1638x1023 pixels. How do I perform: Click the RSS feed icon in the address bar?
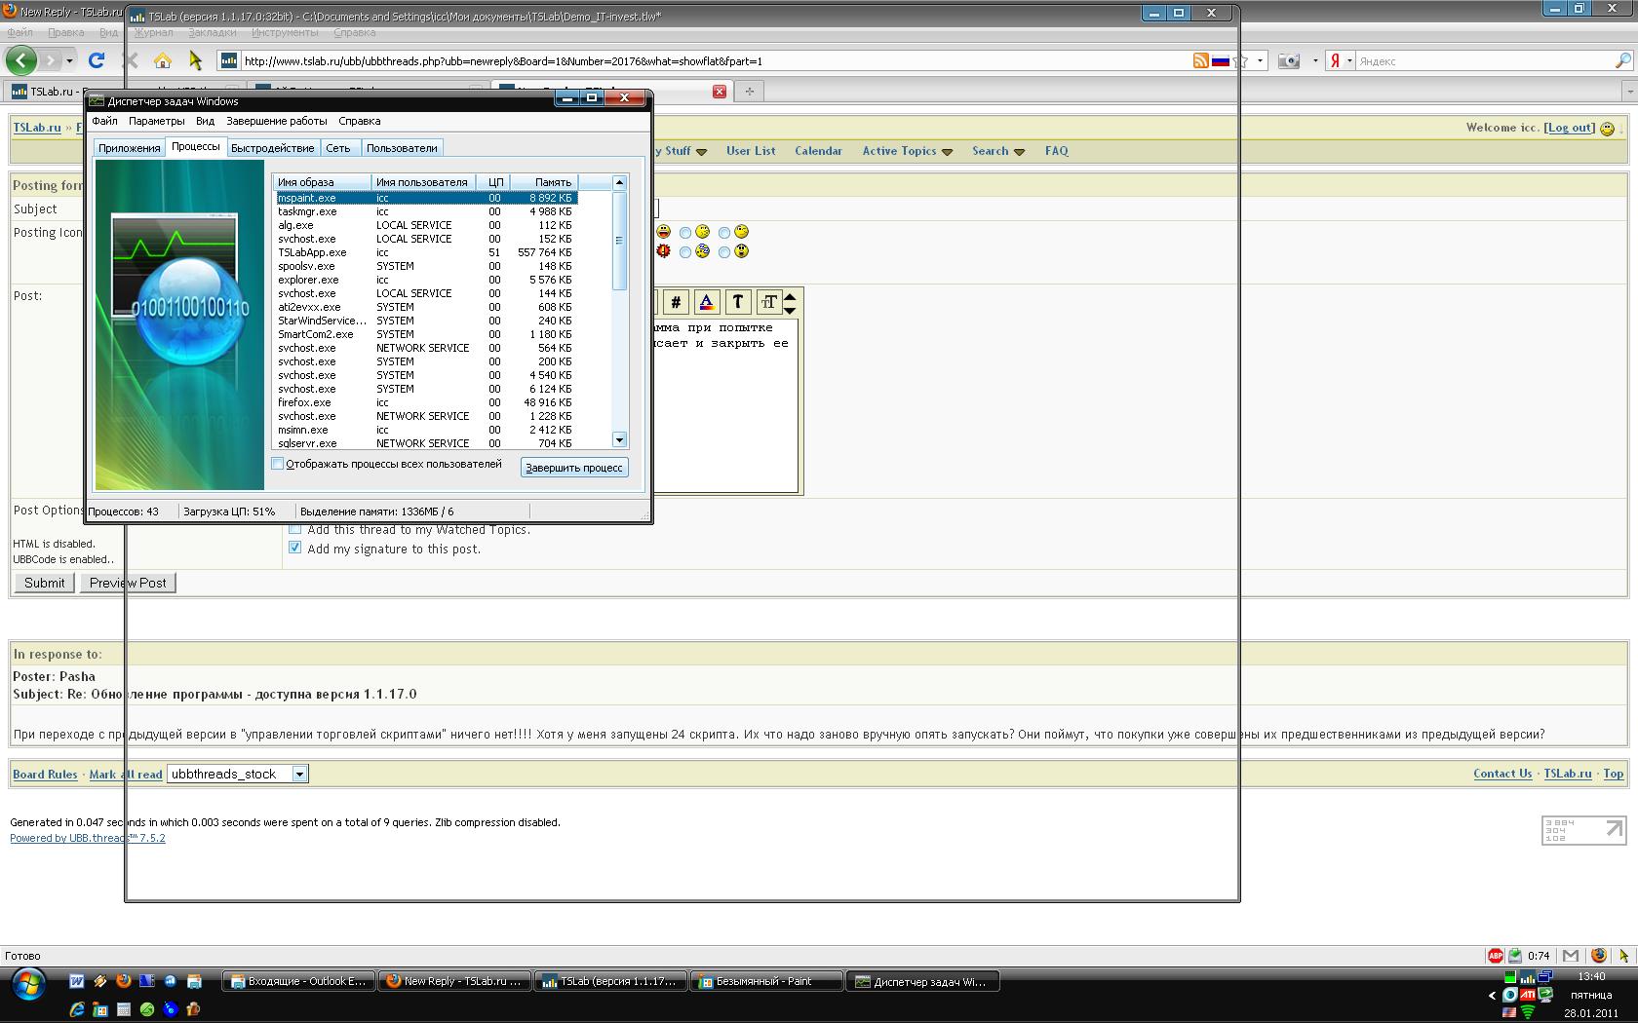coord(1201,60)
